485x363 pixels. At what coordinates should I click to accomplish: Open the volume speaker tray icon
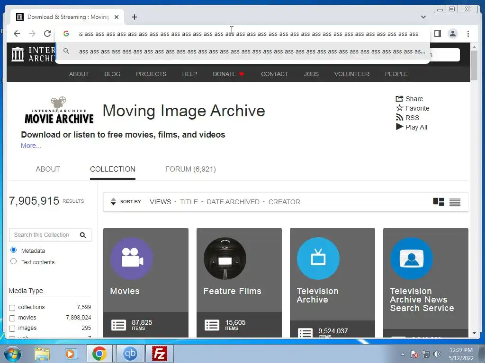click(x=437, y=354)
